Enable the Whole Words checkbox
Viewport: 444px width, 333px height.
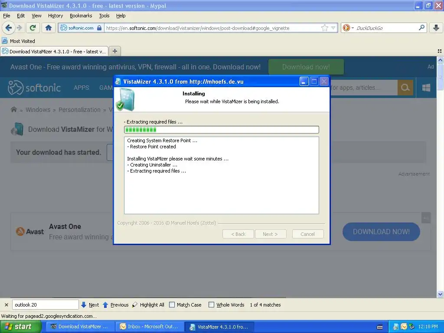coord(211,305)
